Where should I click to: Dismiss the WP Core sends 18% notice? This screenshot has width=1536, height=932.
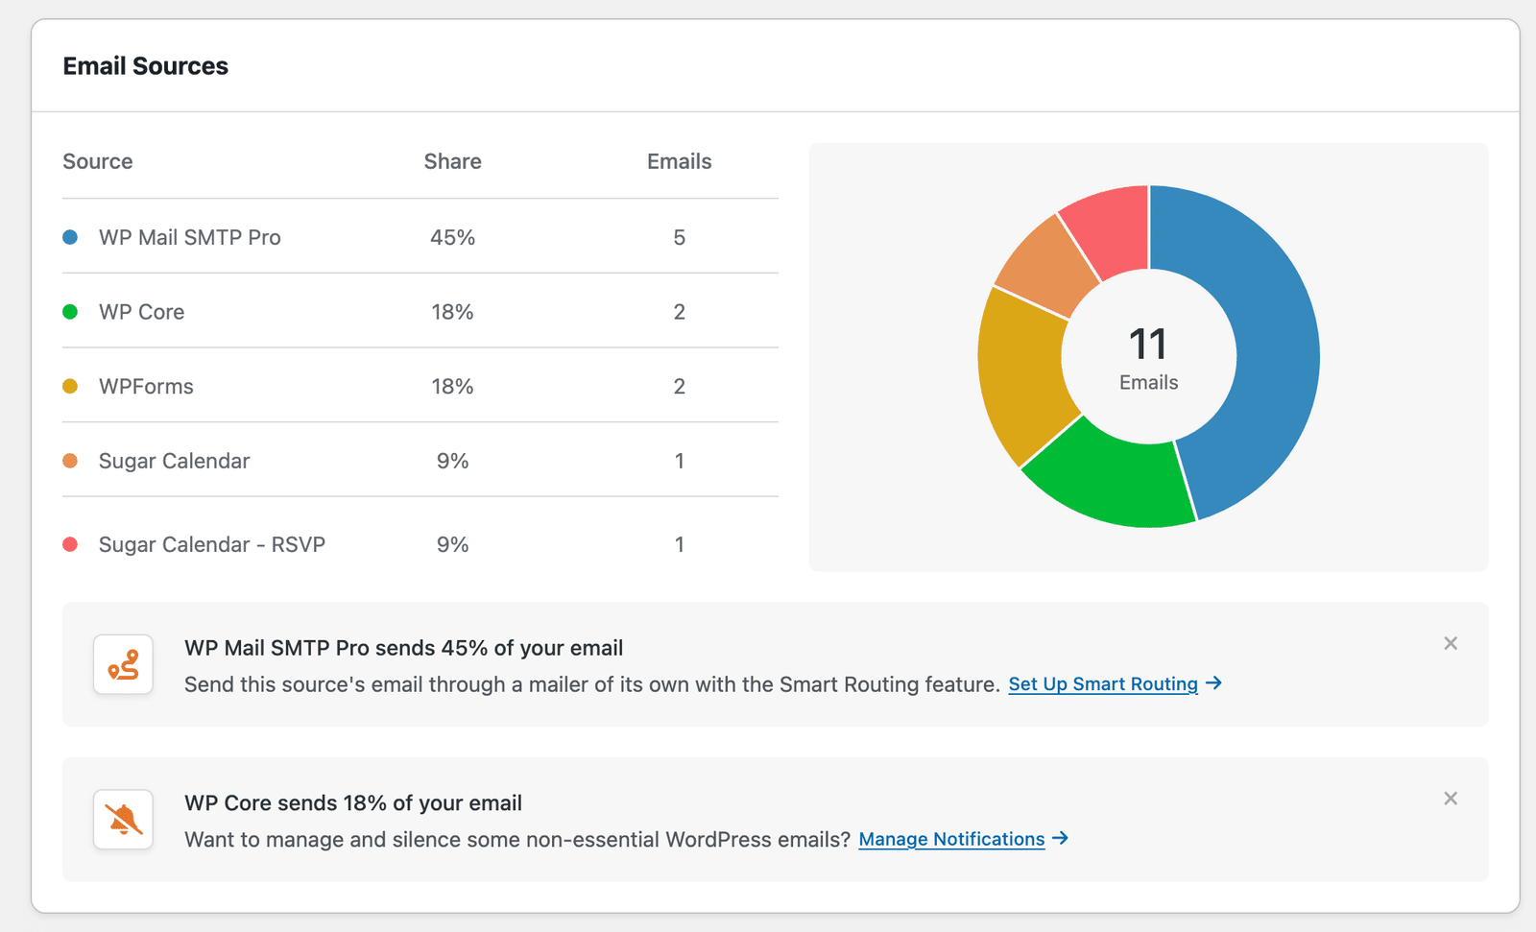coord(1451,799)
